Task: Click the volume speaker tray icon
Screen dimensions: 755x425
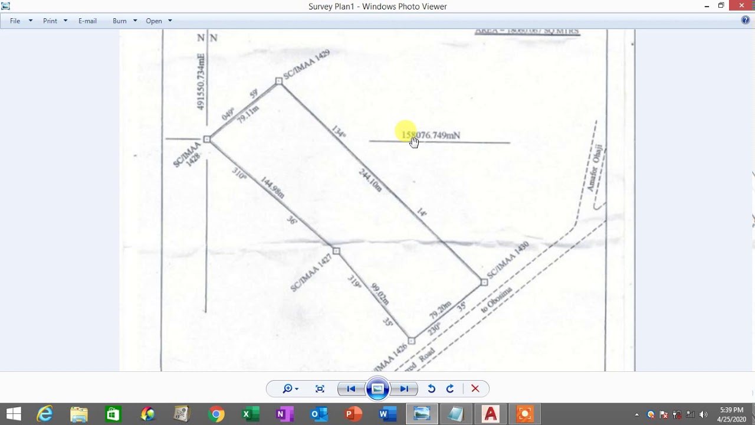Action: click(x=703, y=414)
